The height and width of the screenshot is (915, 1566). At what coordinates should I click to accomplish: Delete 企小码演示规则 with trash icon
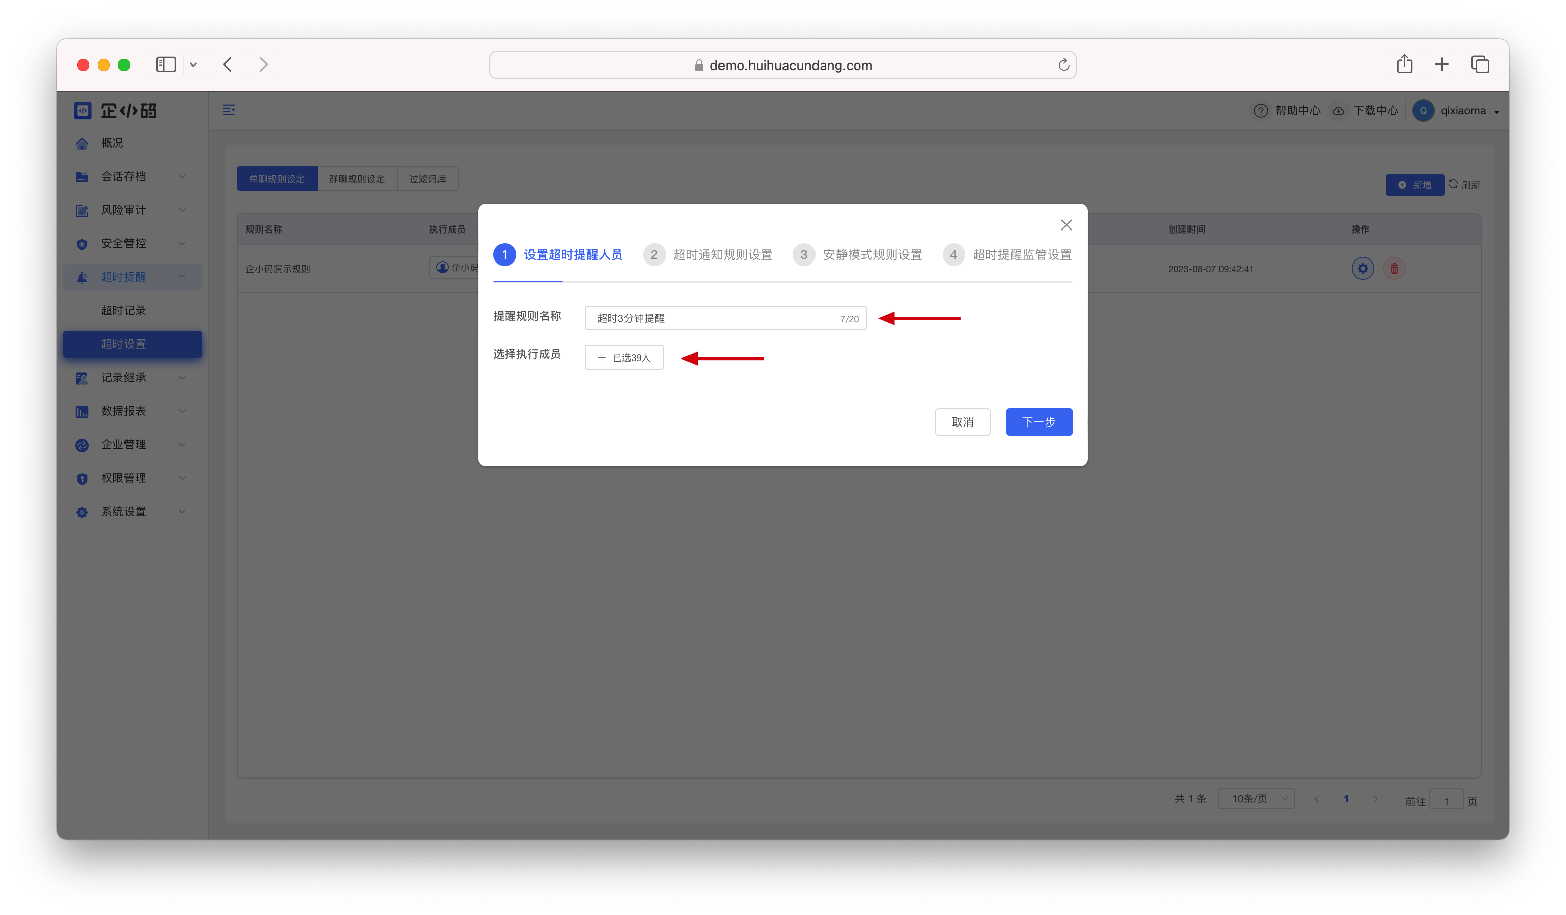(x=1394, y=268)
